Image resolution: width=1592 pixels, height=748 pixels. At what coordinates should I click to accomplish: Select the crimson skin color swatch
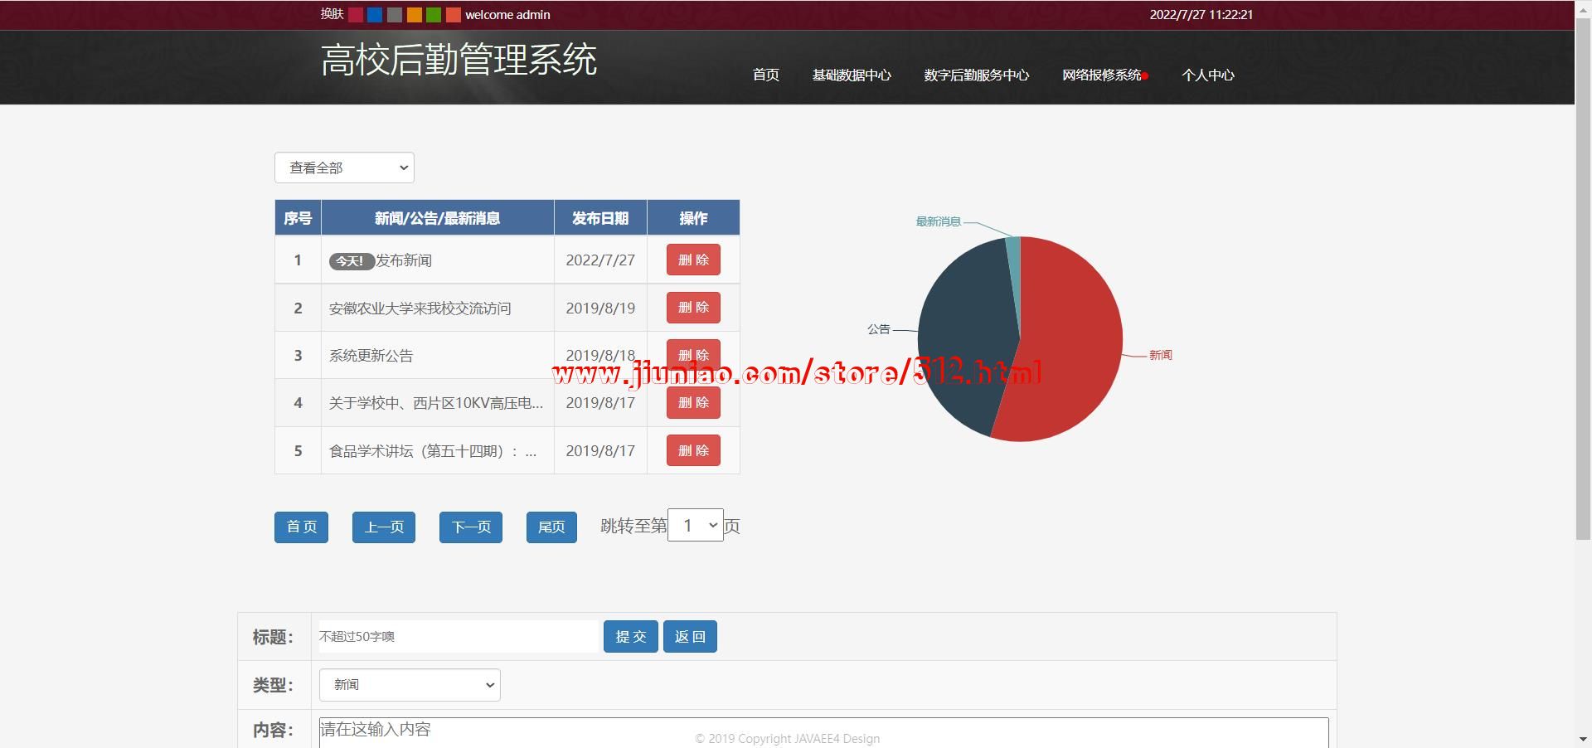356,15
